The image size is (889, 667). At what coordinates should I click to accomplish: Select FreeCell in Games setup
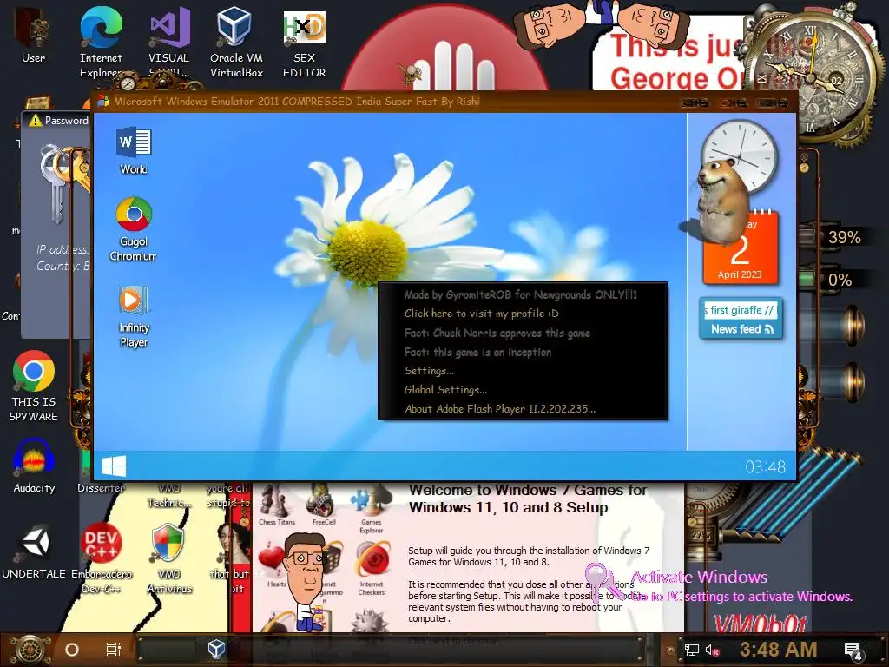tap(323, 505)
